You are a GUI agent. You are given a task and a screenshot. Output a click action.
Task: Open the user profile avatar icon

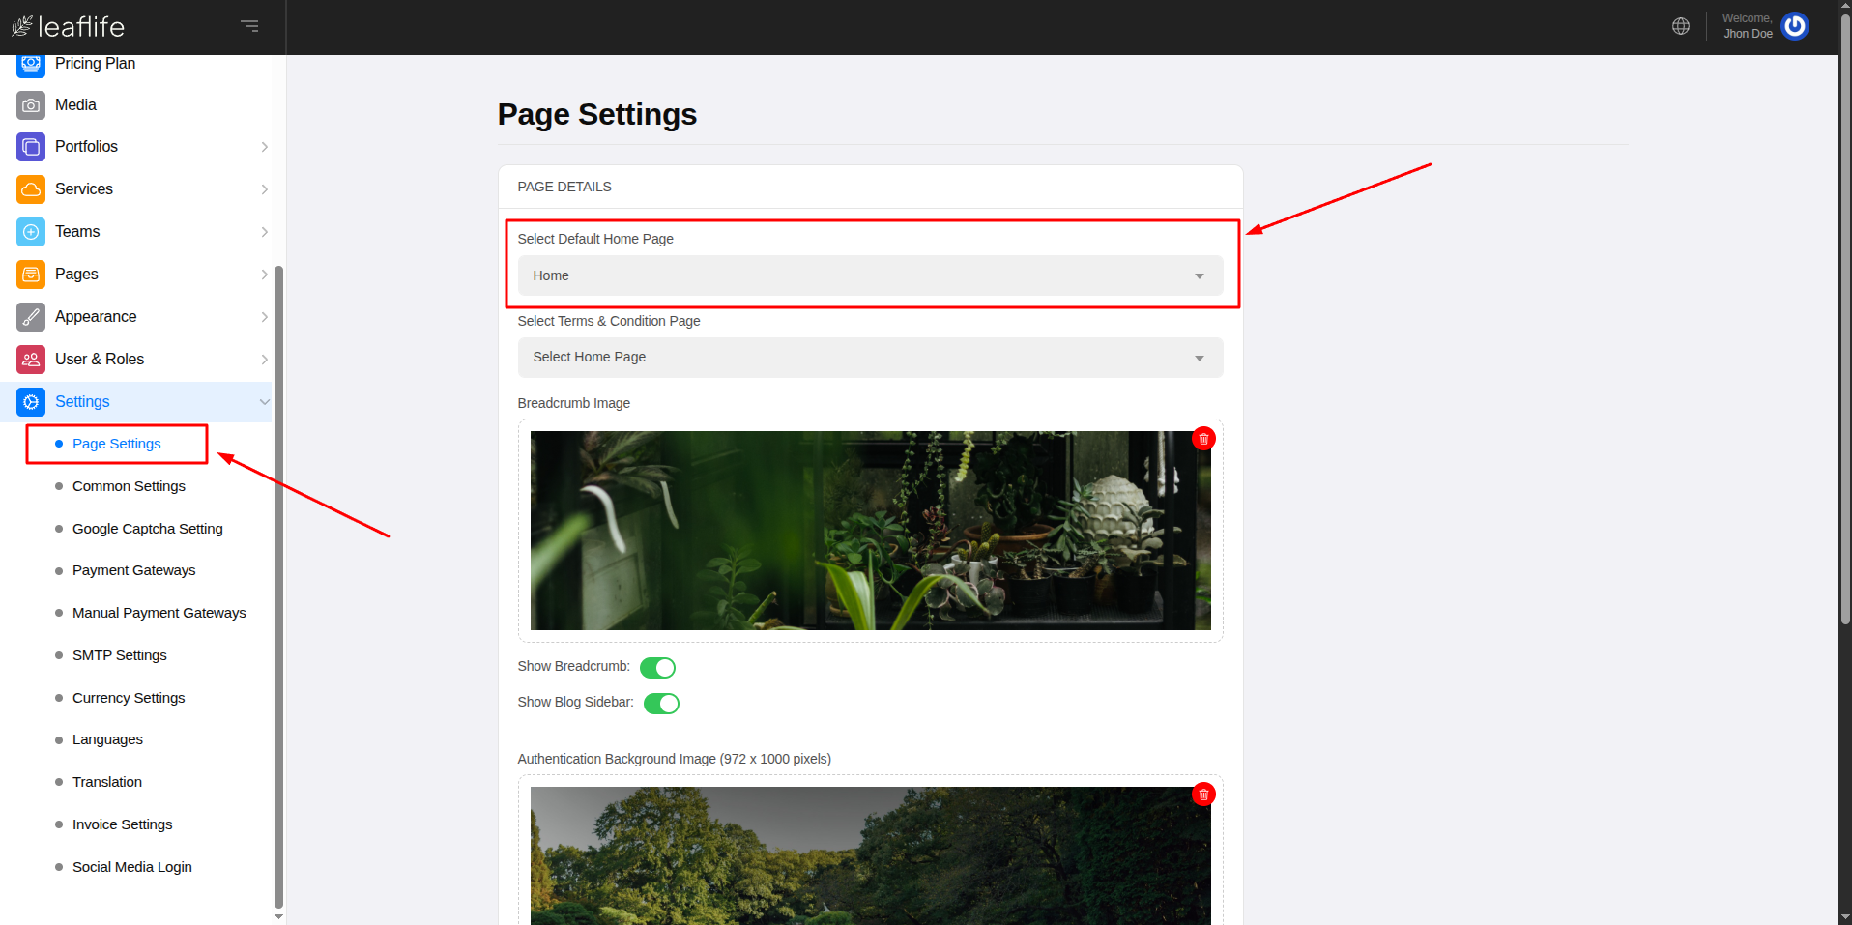1795,26
